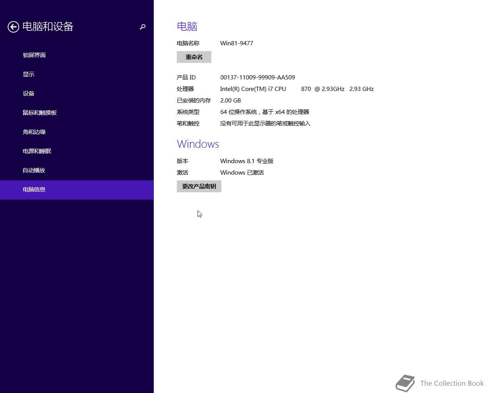Click the 已安装的内存 label
Screen dimensions: 492x393
click(x=194, y=100)
